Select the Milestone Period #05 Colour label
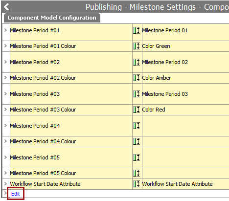The image size is (229, 201). coord(43,173)
